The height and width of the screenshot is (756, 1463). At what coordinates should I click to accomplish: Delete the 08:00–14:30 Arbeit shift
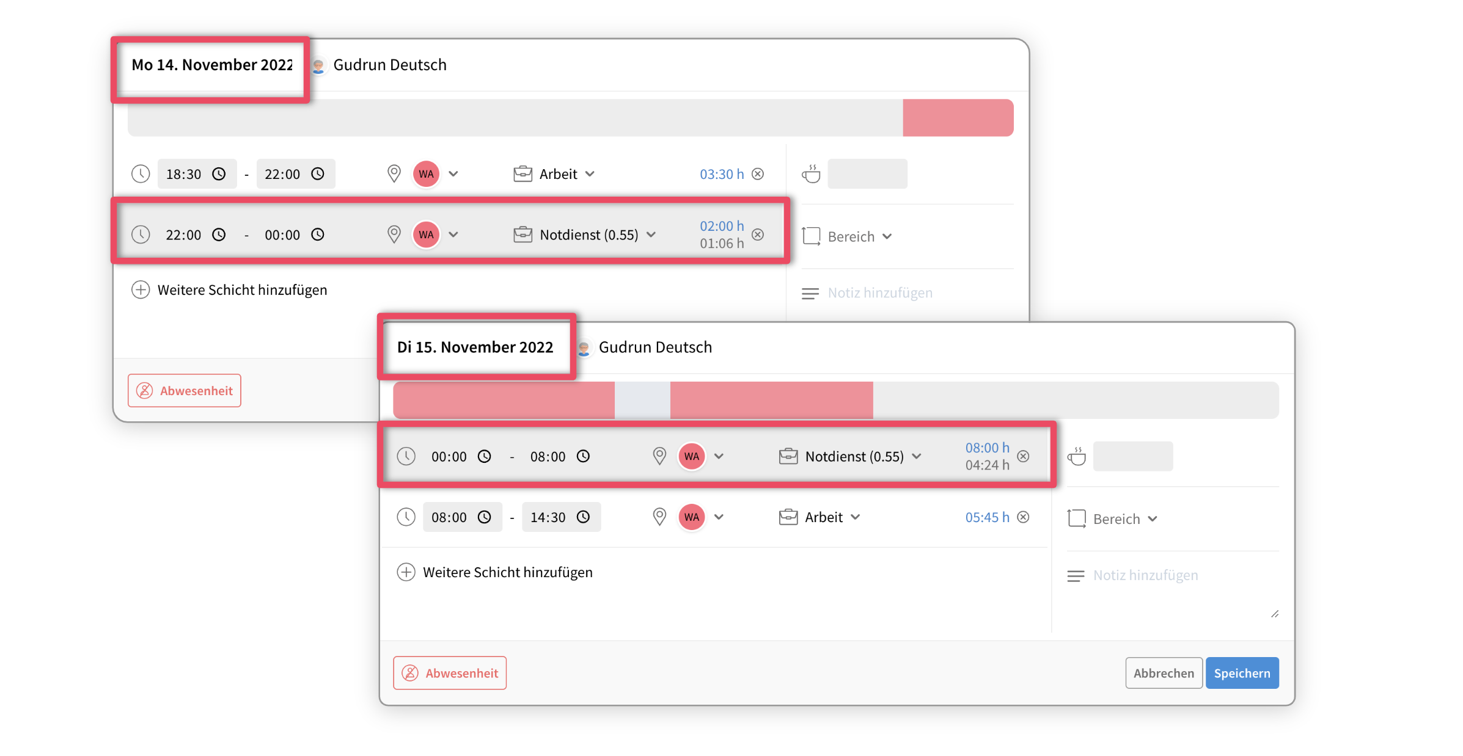[1023, 517]
